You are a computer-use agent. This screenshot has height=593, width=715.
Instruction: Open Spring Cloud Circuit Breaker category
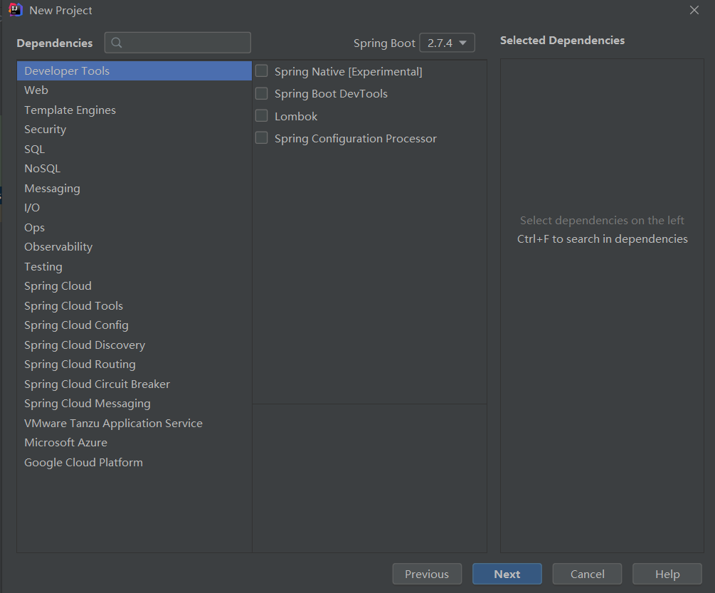click(x=134, y=384)
